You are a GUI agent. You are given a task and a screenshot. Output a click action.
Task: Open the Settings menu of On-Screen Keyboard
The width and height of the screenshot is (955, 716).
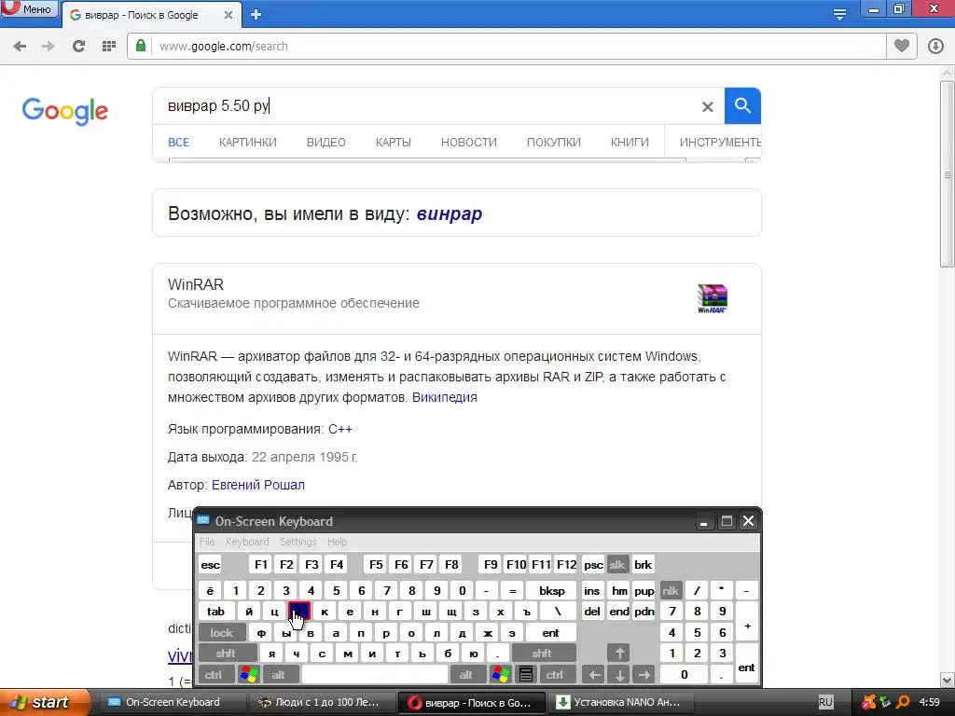point(298,542)
